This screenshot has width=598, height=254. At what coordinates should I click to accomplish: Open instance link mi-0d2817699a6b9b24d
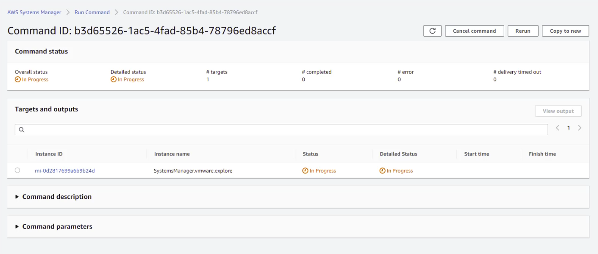click(x=65, y=170)
